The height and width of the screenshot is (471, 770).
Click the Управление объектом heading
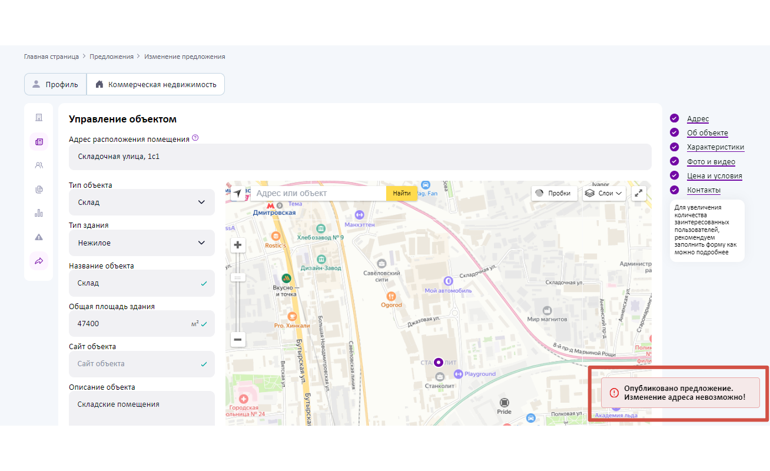pos(123,120)
